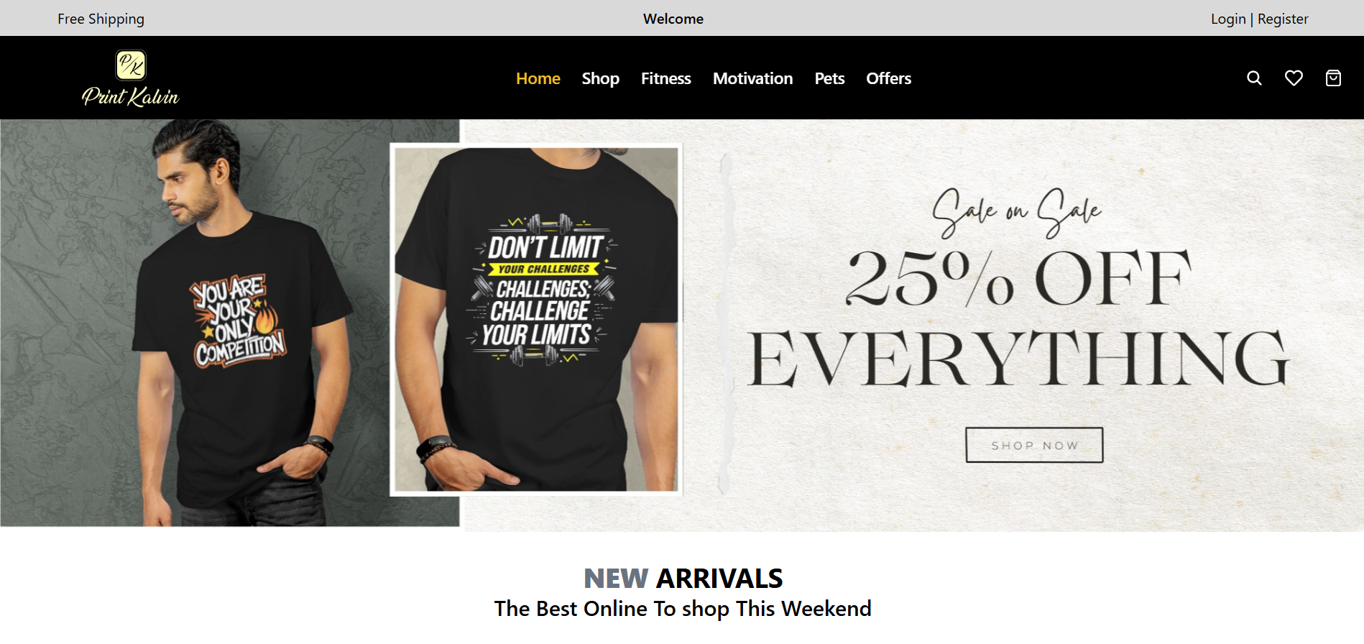Viewport: 1364px width, 644px height.
Task: Click the 25% OFF EVERYTHING banner text
Action: pos(1018,318)
